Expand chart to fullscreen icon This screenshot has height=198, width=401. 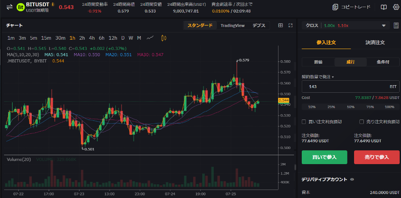click(x=290, y=25)
